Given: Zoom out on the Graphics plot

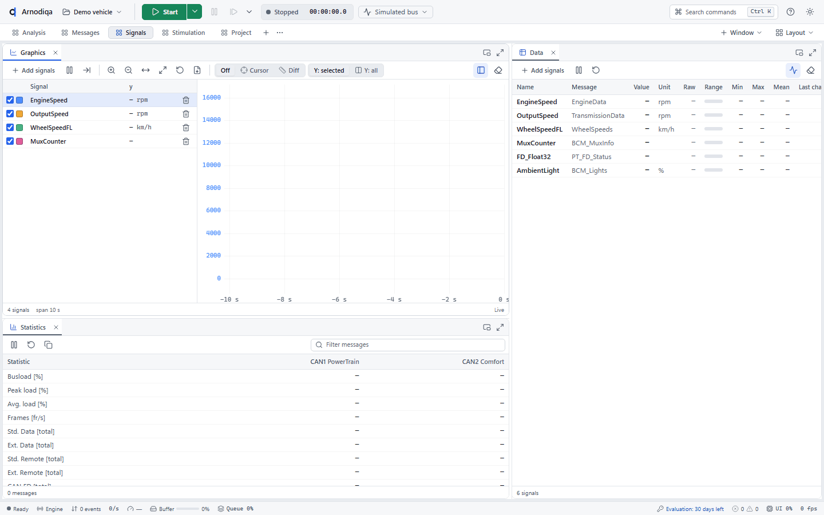Looking at the screenshot, I should 129,70.
